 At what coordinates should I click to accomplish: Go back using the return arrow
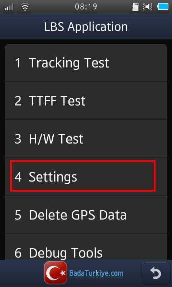156,273
